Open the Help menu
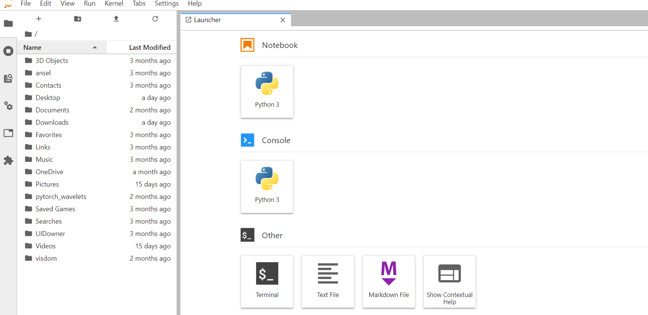 (x=195, y=4)
